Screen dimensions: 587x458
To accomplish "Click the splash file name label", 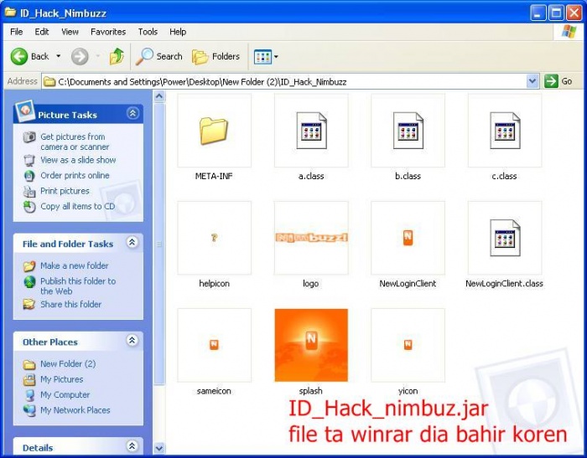I will pos(311,391).
